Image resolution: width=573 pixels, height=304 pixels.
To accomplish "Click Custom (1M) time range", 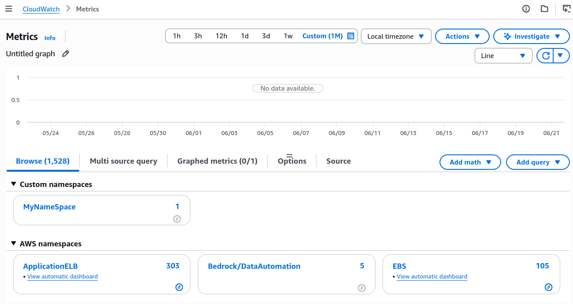I will (322, 36).
